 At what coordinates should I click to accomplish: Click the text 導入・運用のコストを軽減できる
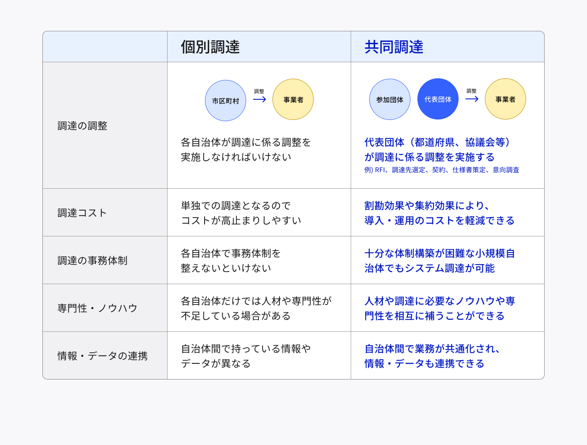440,220
